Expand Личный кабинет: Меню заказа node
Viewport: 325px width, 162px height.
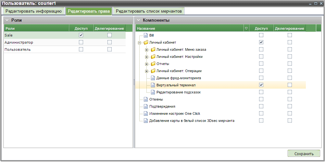pos(147,50)
